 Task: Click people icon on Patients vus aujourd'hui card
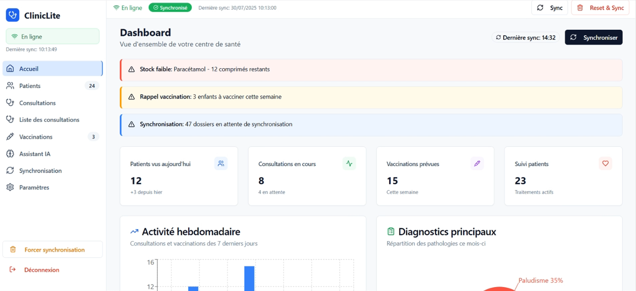coord(221,163)
